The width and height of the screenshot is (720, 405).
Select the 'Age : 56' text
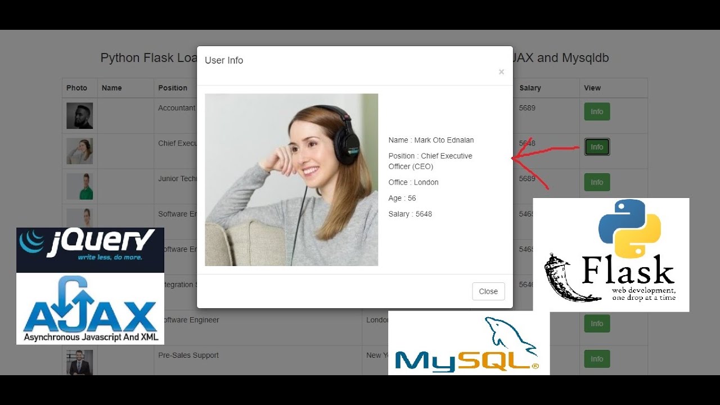coord(402,198)
